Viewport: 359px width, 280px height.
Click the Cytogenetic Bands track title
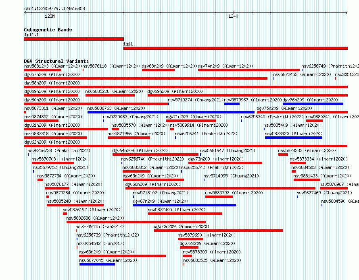pyautogui.click(x=48, y=30)
